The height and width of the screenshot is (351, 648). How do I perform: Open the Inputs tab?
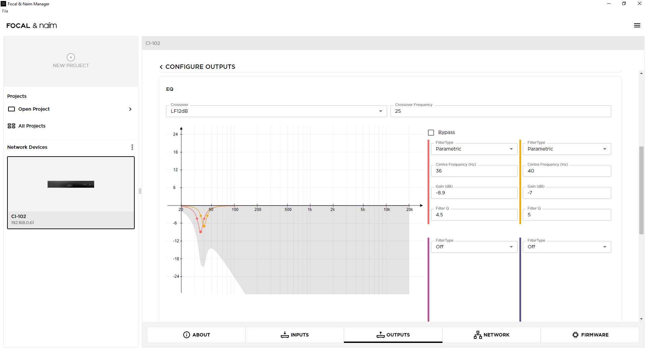coord(295,335)
